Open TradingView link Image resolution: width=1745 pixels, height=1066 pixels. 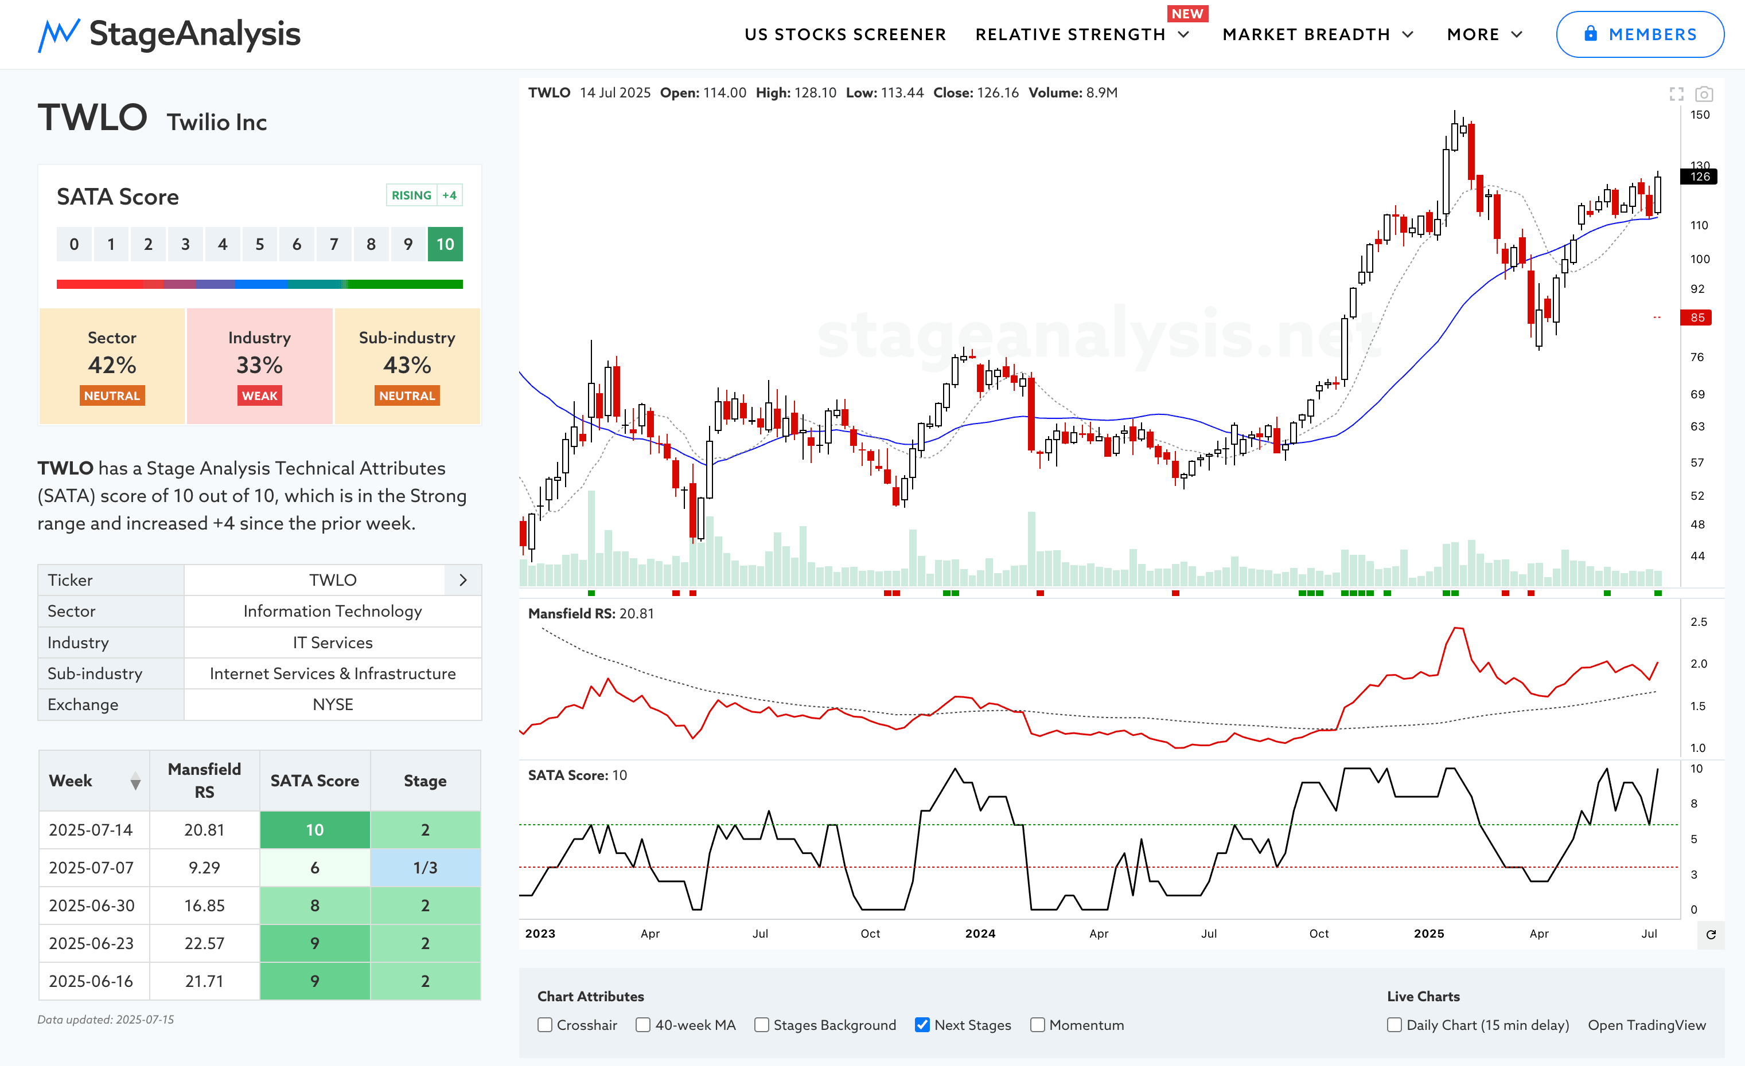tap(1646, 1025)
